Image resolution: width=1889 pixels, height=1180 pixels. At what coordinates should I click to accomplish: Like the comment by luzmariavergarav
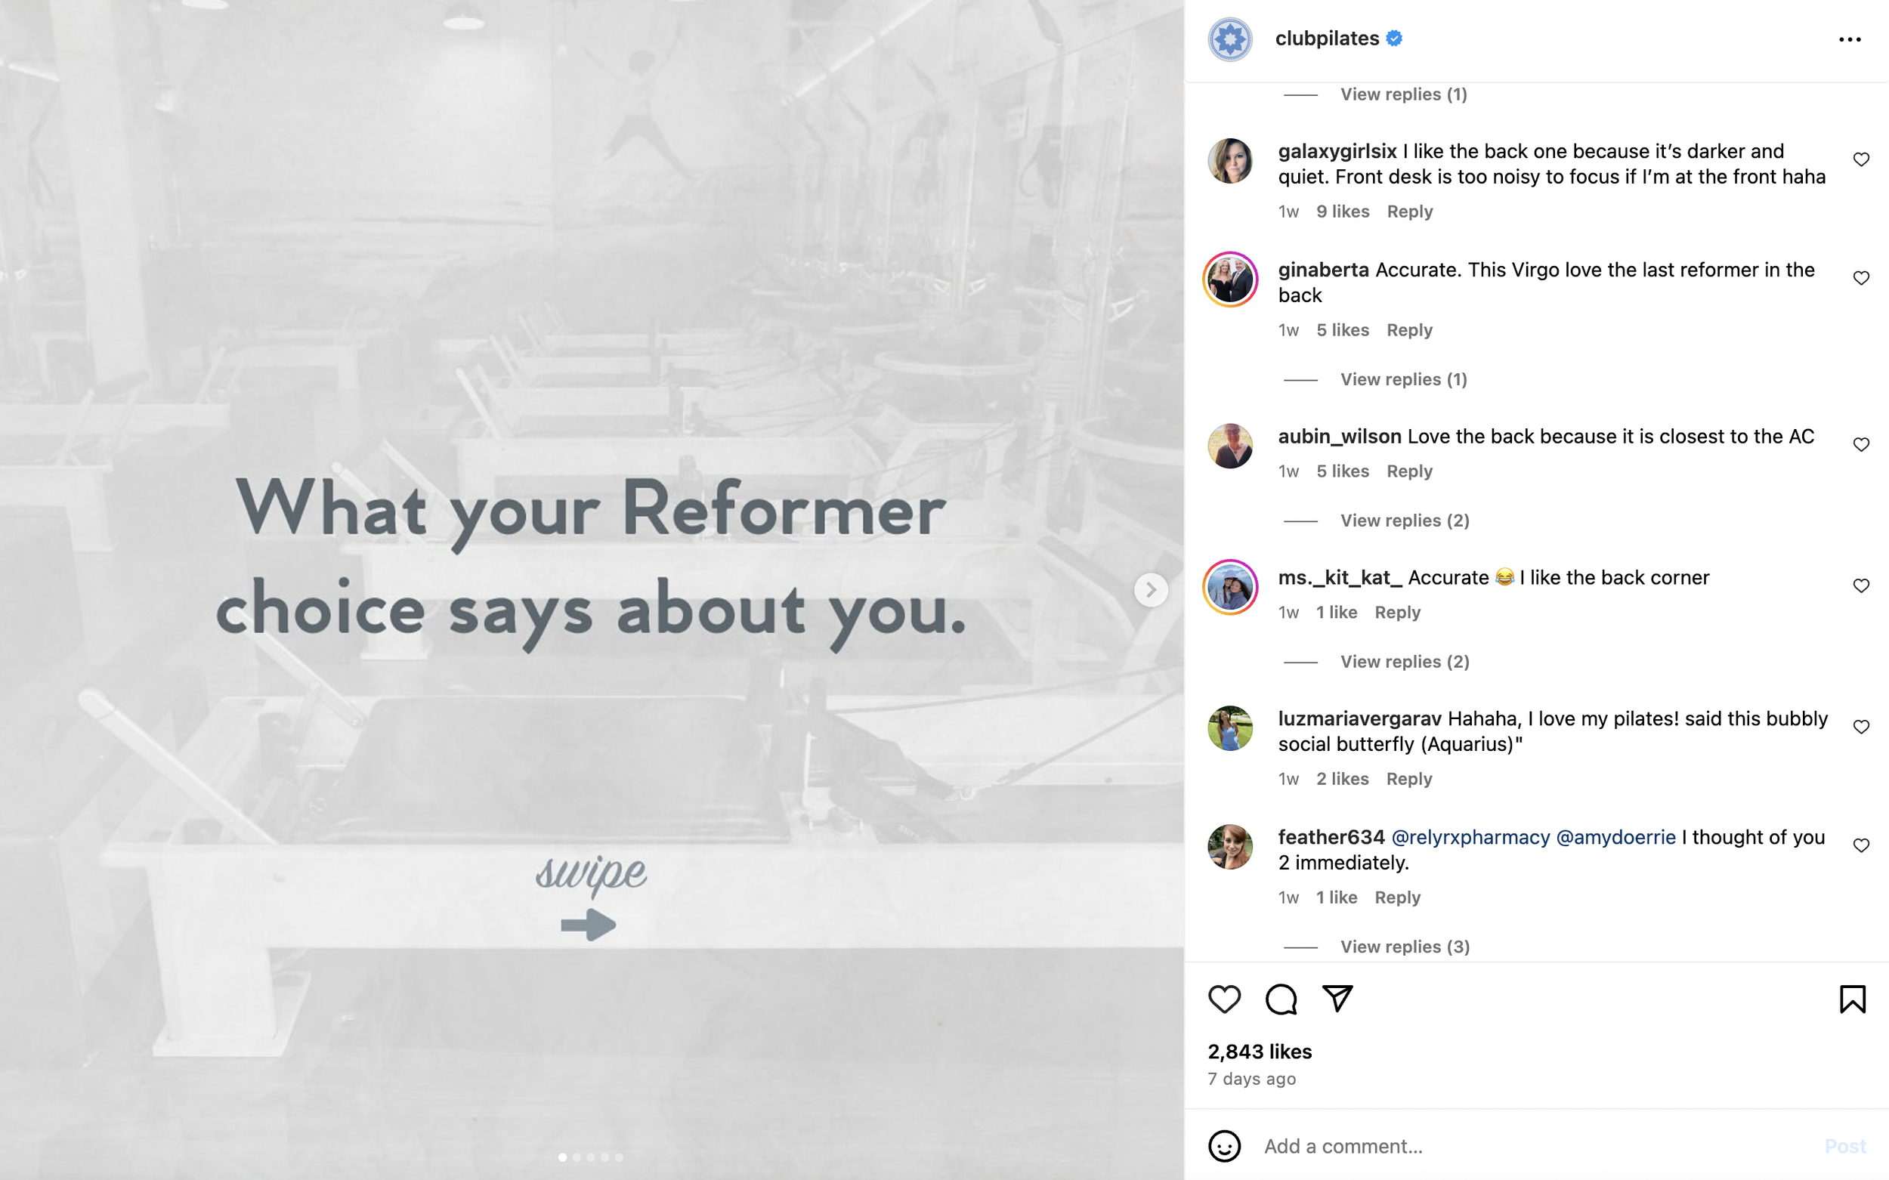1861,727
